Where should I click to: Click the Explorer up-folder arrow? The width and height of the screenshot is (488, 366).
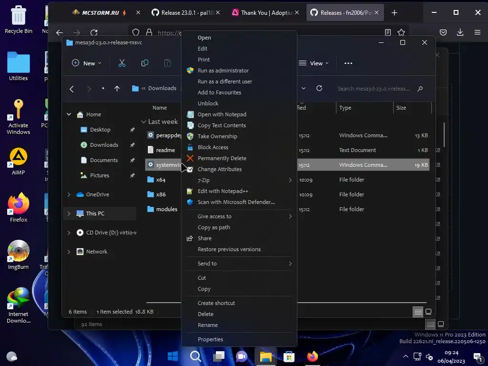pyautogui.click(x=117, y=89)
